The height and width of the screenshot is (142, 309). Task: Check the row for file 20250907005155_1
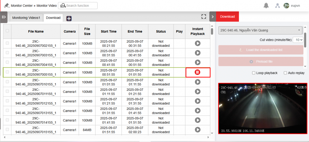click(x=7, y=72)
